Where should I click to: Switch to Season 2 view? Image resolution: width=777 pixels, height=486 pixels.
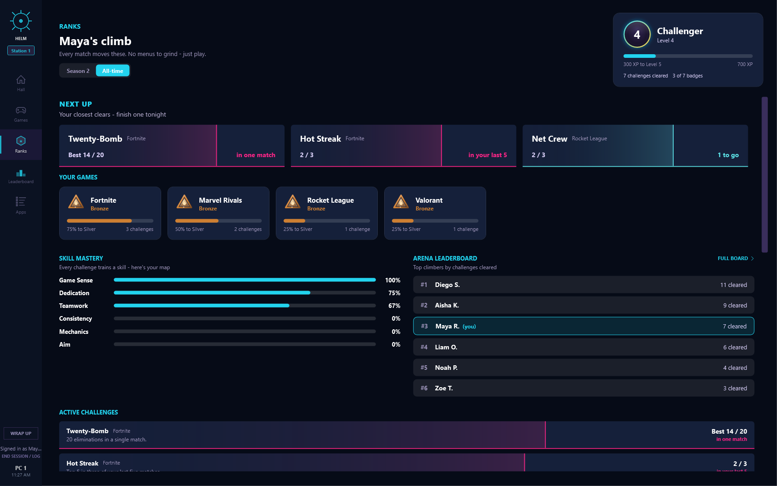coord(78,71)
